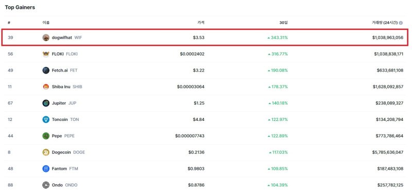Click the Jupiter coin logo icon

click(46, 103)
